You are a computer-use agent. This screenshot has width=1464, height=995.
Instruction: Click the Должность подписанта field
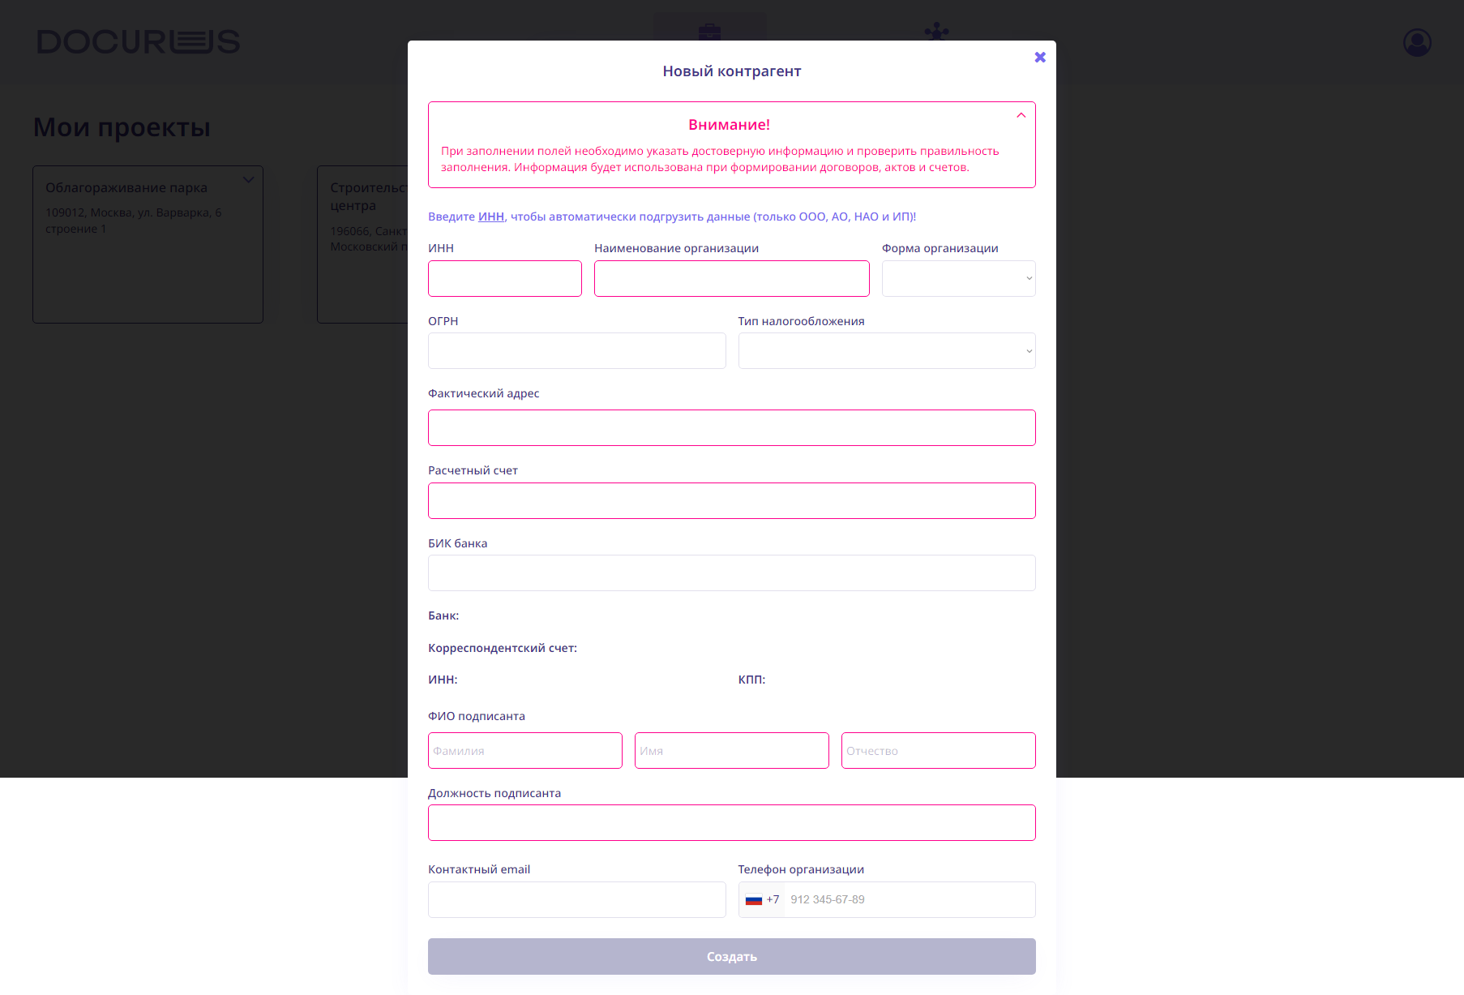731,822
